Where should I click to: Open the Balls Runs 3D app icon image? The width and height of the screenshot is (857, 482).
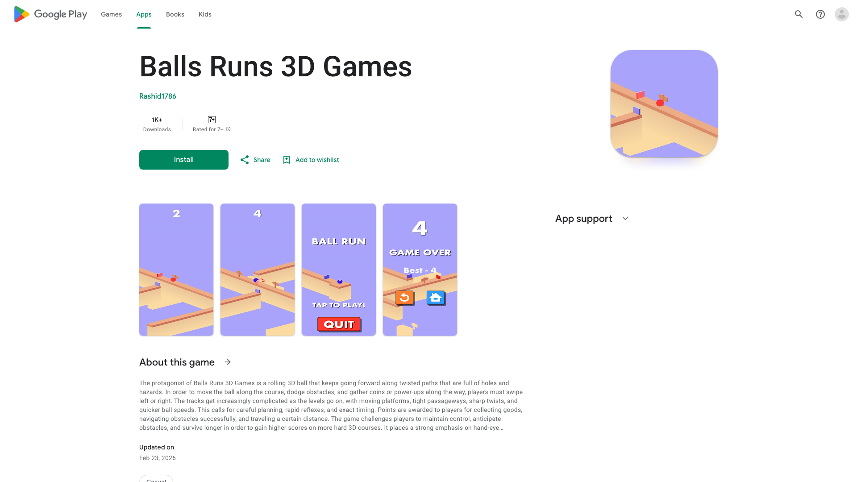664,104
